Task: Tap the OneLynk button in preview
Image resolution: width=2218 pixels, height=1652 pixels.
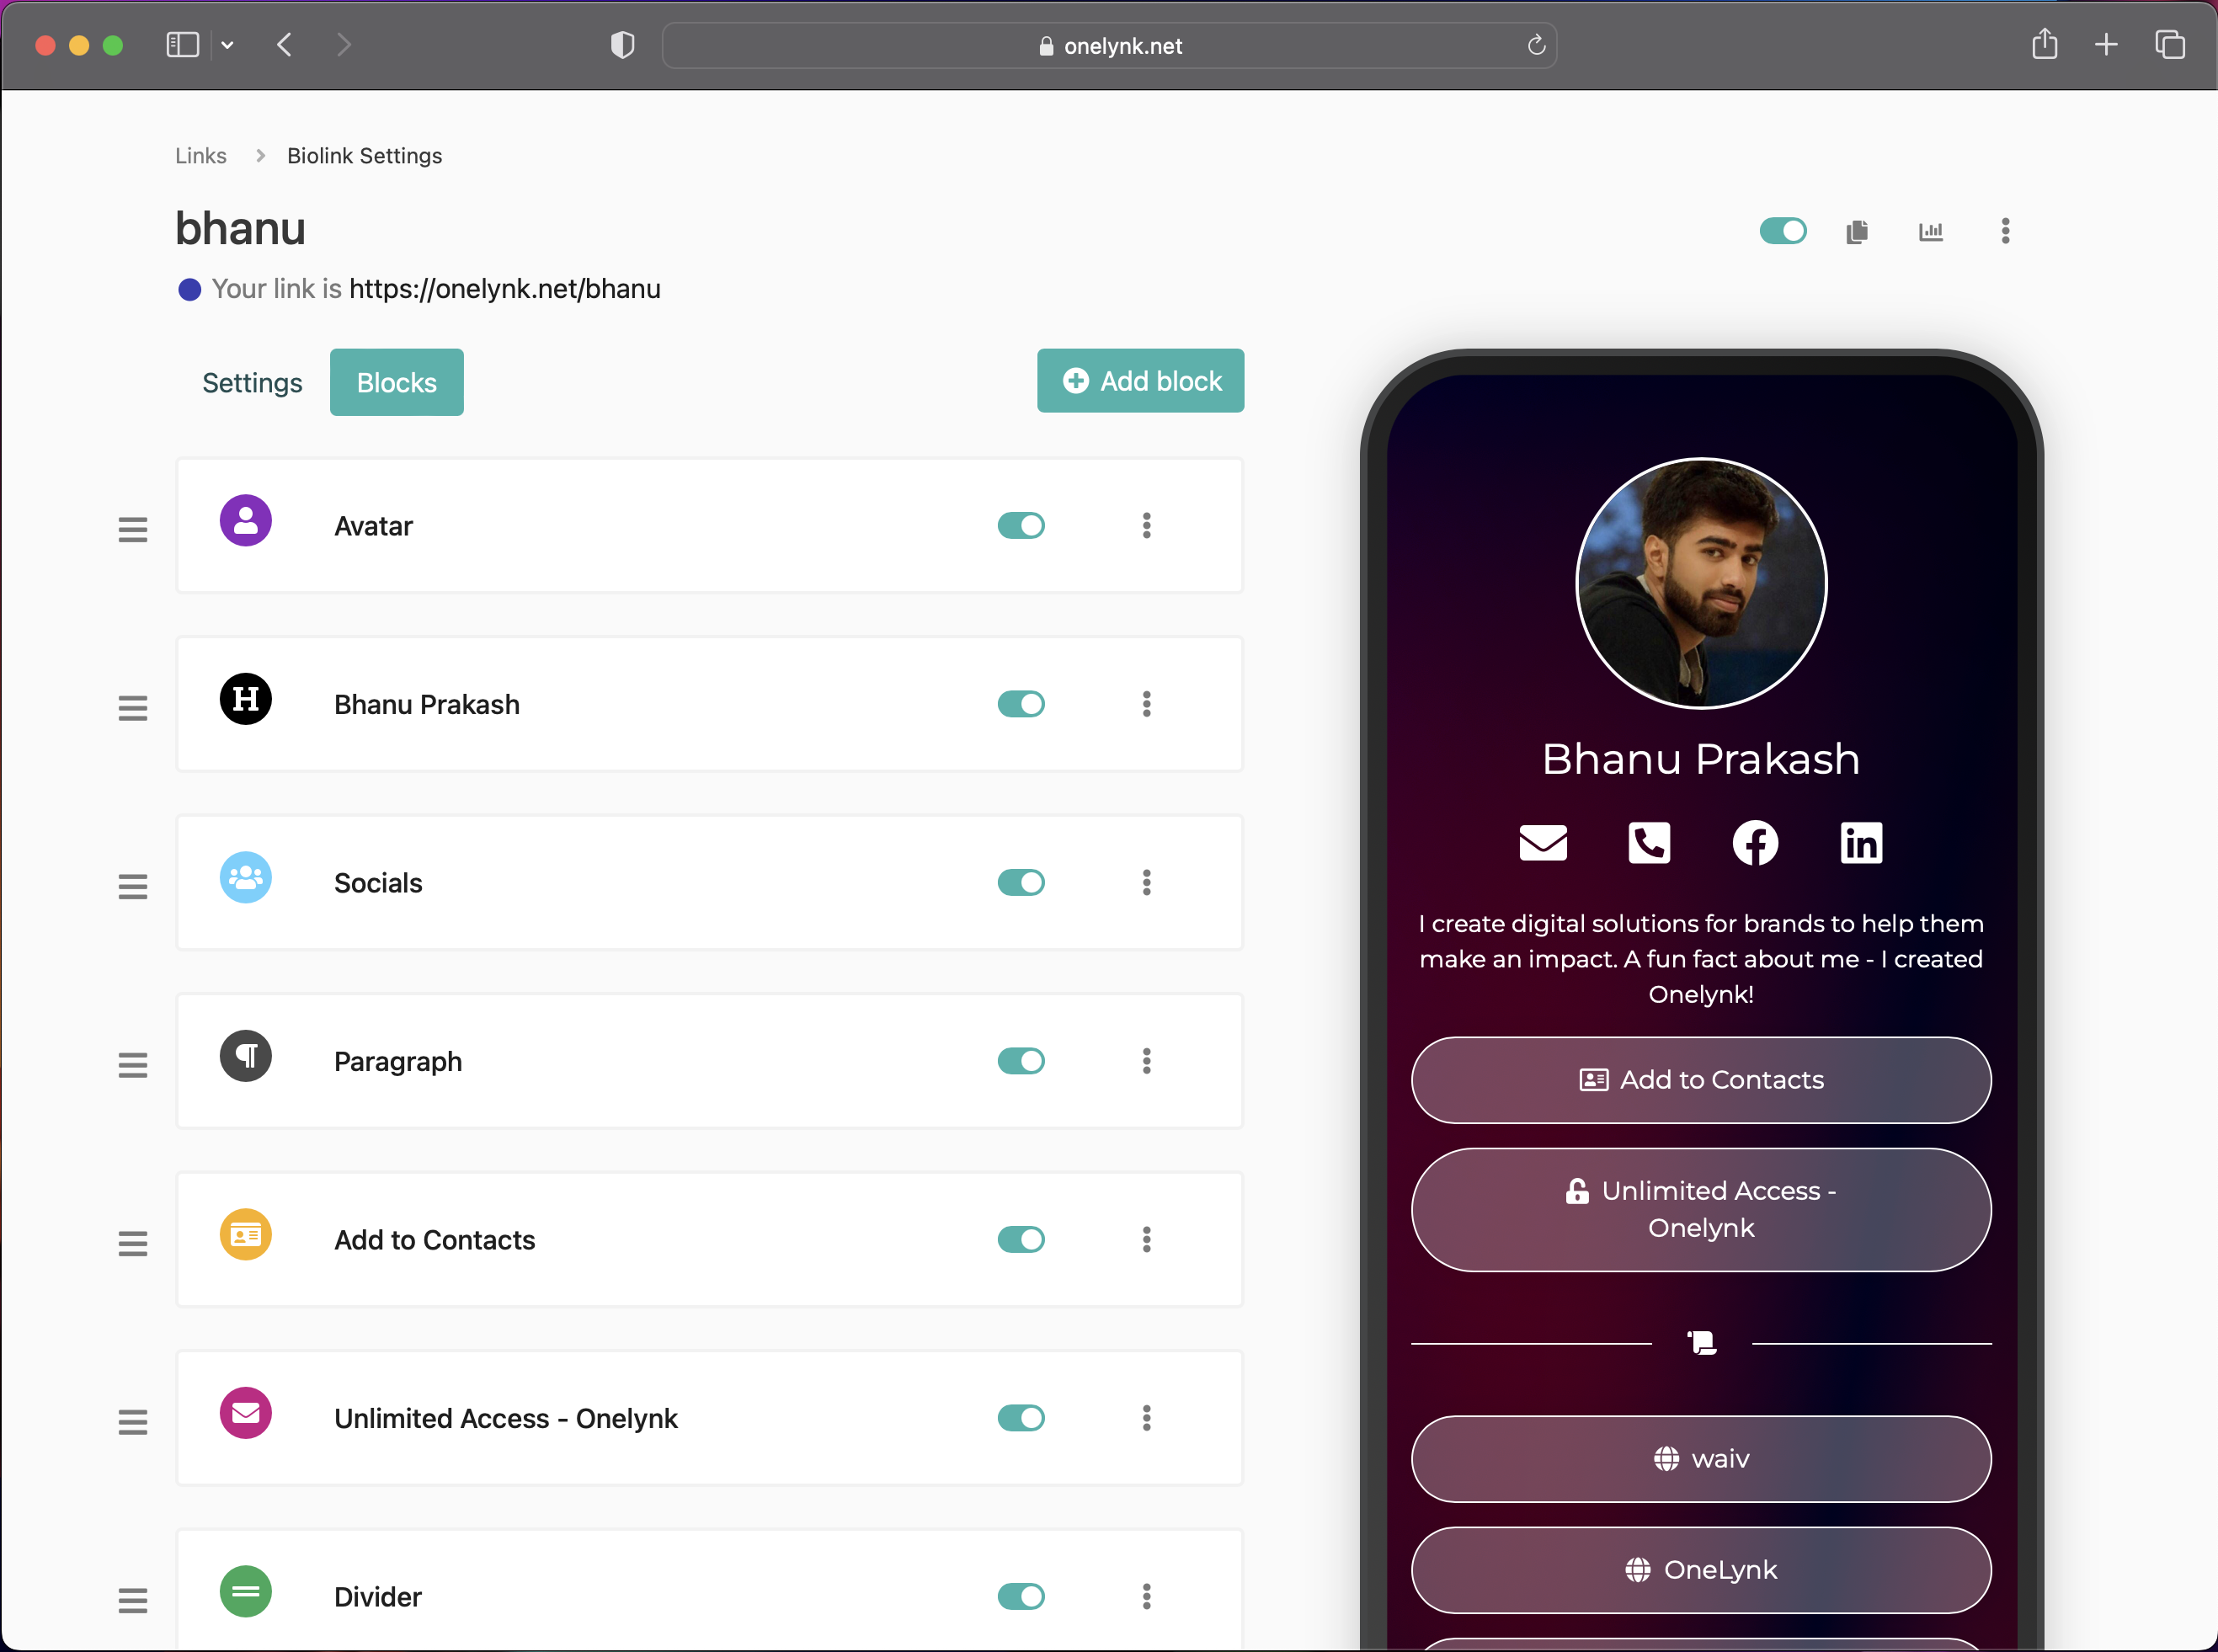Action: pos(1701,1570)
